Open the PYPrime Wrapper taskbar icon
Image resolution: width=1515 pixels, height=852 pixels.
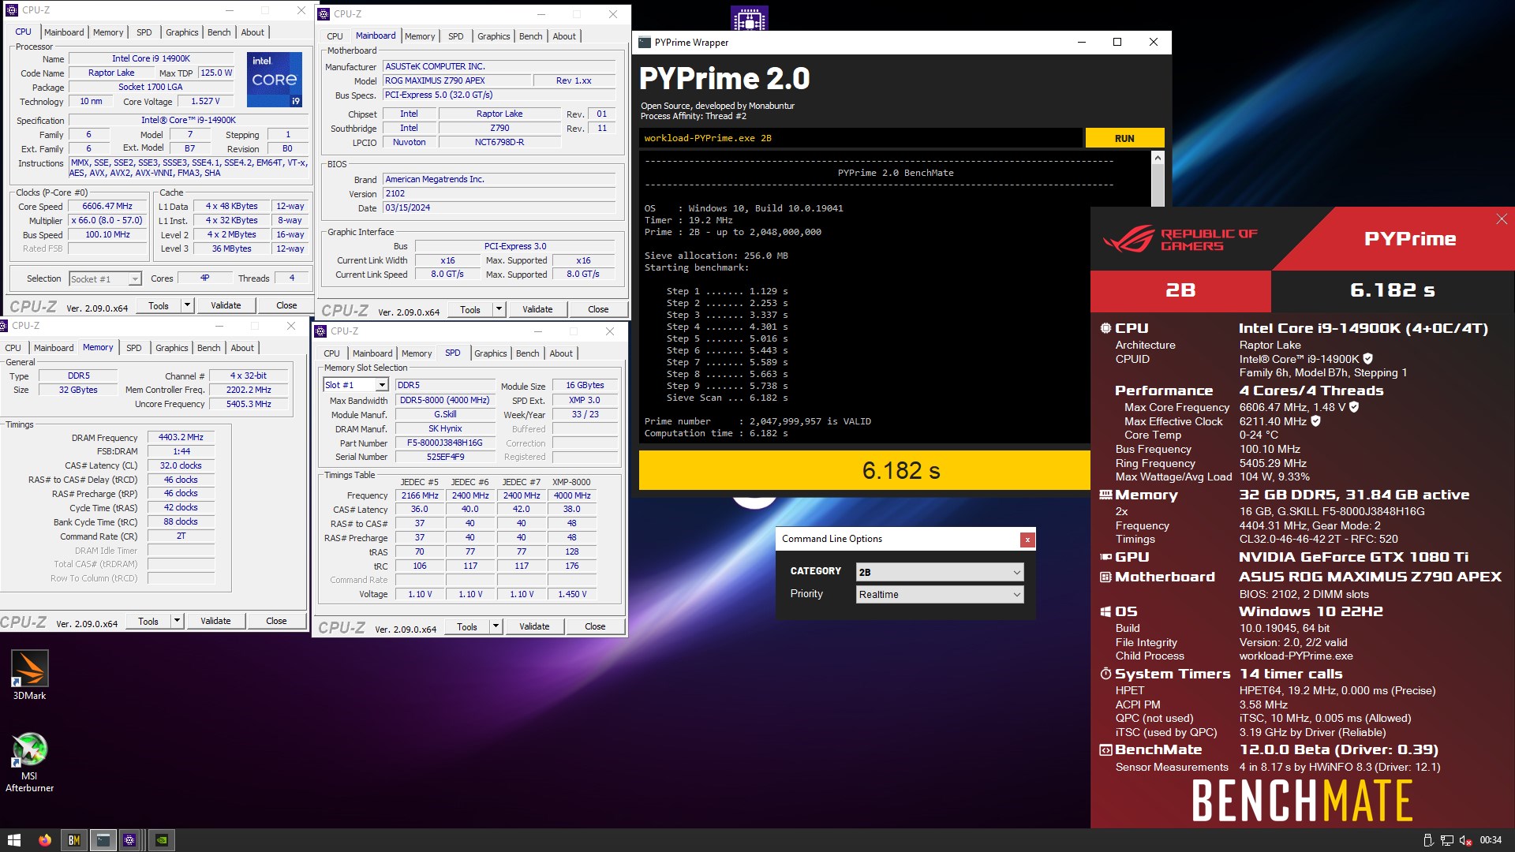(103, 840)
